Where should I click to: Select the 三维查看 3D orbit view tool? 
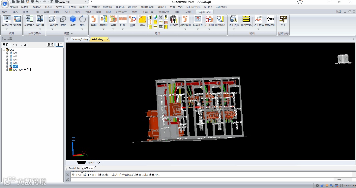tap(52, 21)
